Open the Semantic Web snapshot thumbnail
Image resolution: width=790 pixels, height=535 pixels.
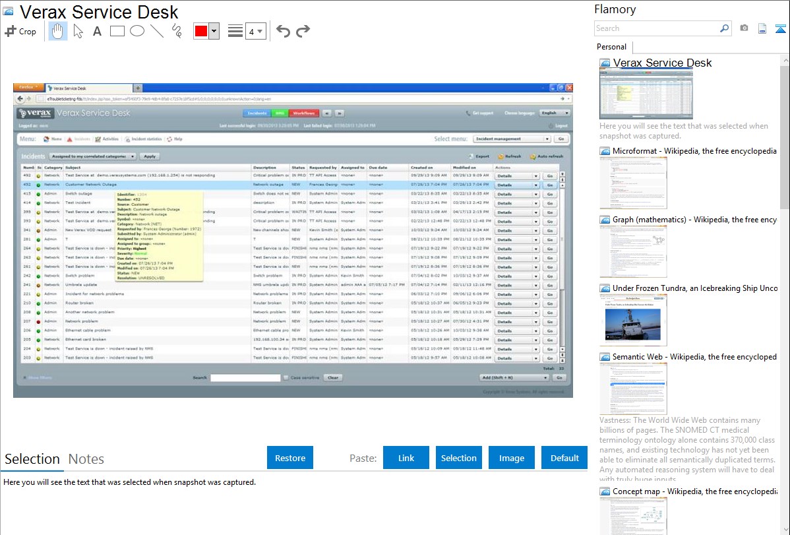[x=633, y=388]
